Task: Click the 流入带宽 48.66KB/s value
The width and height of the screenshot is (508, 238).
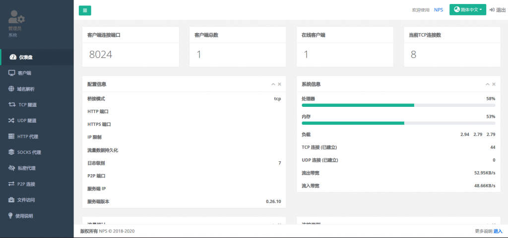Action: [485, 186]
